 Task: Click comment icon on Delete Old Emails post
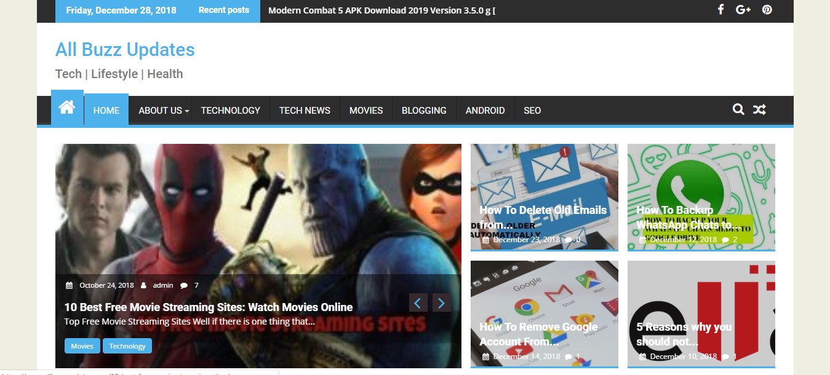pos(569,240)
